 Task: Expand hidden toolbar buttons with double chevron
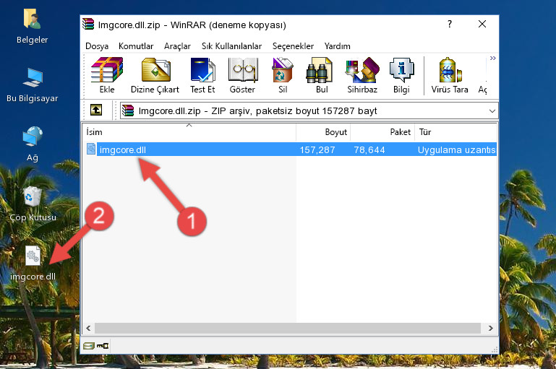[x=492, y=58]
